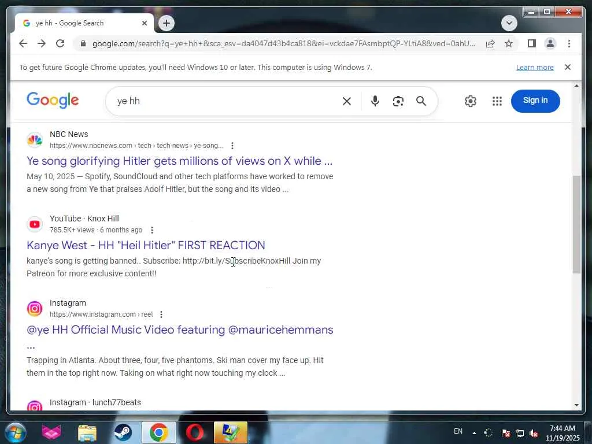Dismiss the Chrome update notification bar
Viewport: 592px width, 444px height.
click(568, 67)
